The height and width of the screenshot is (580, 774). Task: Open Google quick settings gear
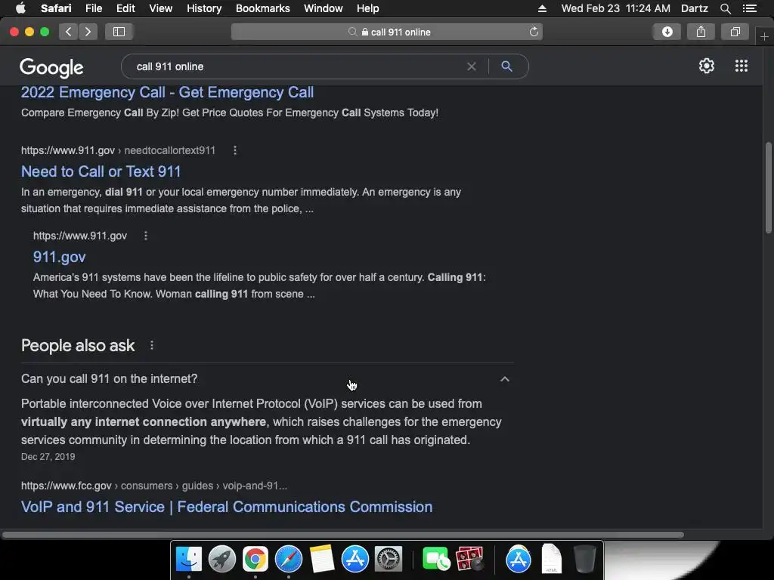707,66
